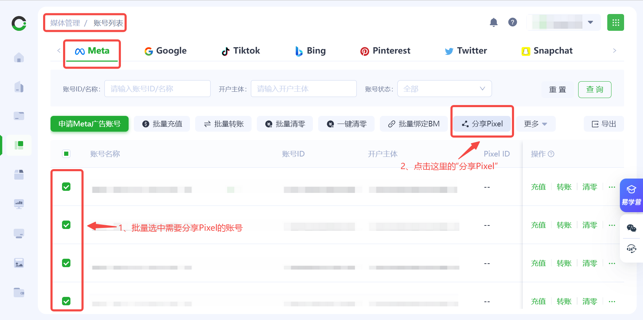643x320 pixels.
Task: Open the green app grid menu
Action: (x=615, y=22)
